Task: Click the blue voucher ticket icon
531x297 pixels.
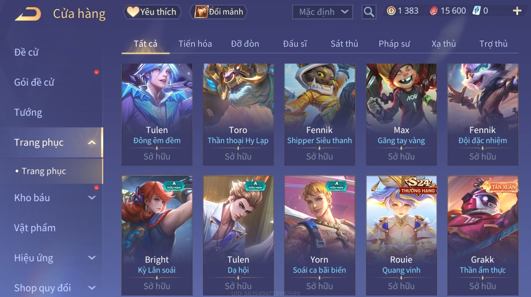Action: [476, 11]
